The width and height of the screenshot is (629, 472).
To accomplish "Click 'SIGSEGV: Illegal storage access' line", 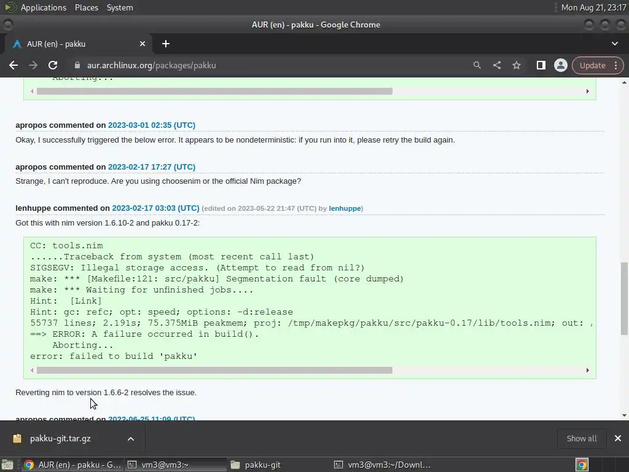I will 197,268.
